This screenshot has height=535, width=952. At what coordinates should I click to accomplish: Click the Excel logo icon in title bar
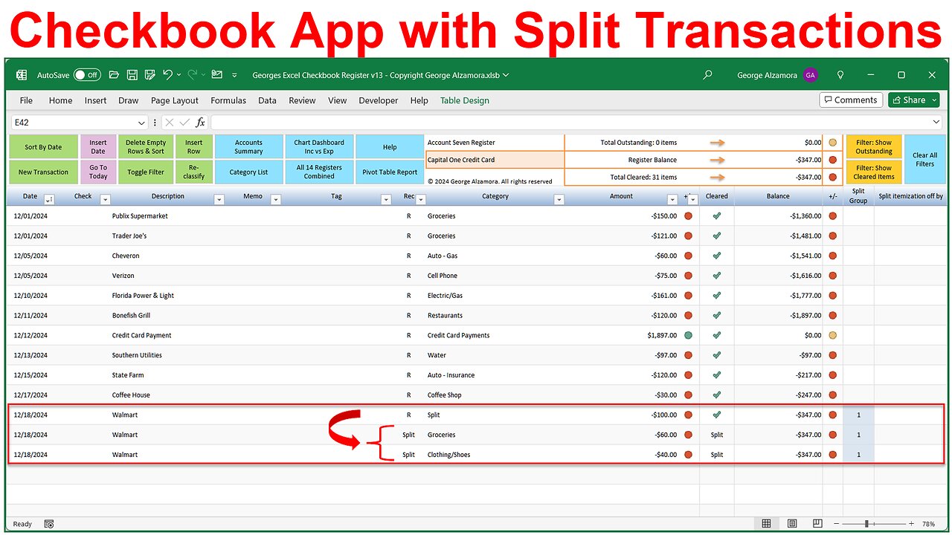tap(22, 75)
